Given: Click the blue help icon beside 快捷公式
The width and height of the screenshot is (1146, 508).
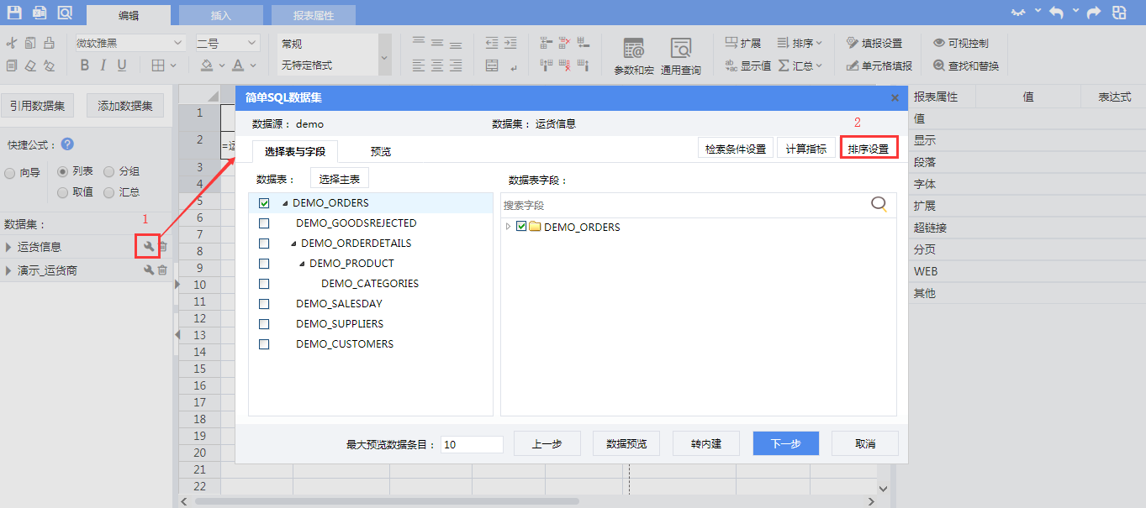Looking at the screenshot, I should tap(67, 144).
